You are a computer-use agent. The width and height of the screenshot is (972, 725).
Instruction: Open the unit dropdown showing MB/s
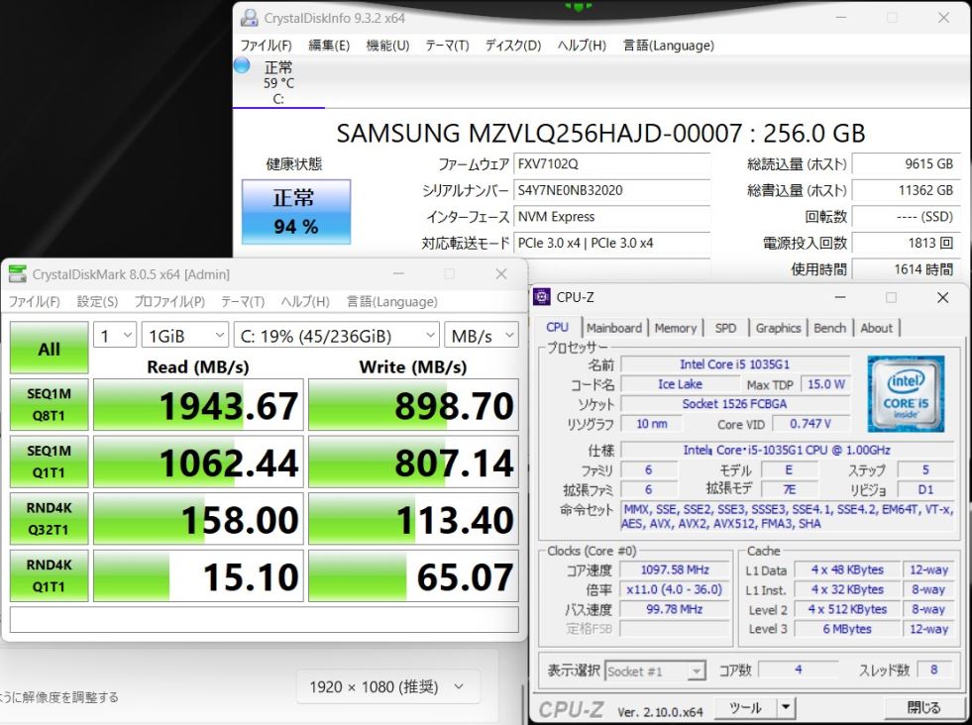click(x=481, y=335)
